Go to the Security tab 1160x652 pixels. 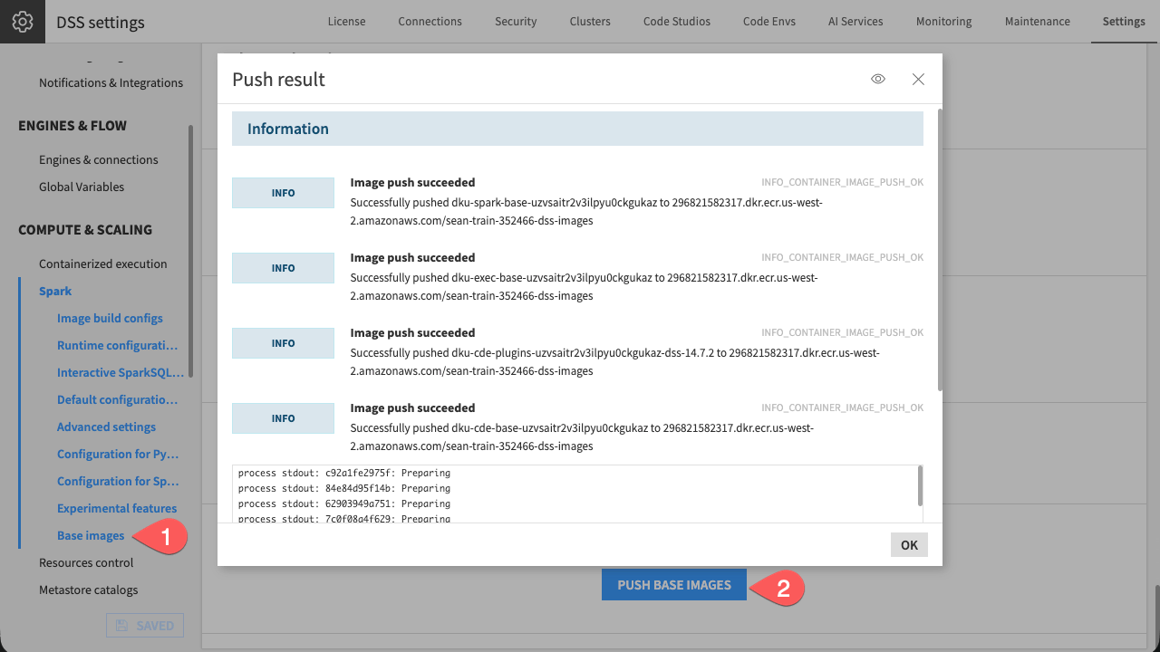point(516,22)
